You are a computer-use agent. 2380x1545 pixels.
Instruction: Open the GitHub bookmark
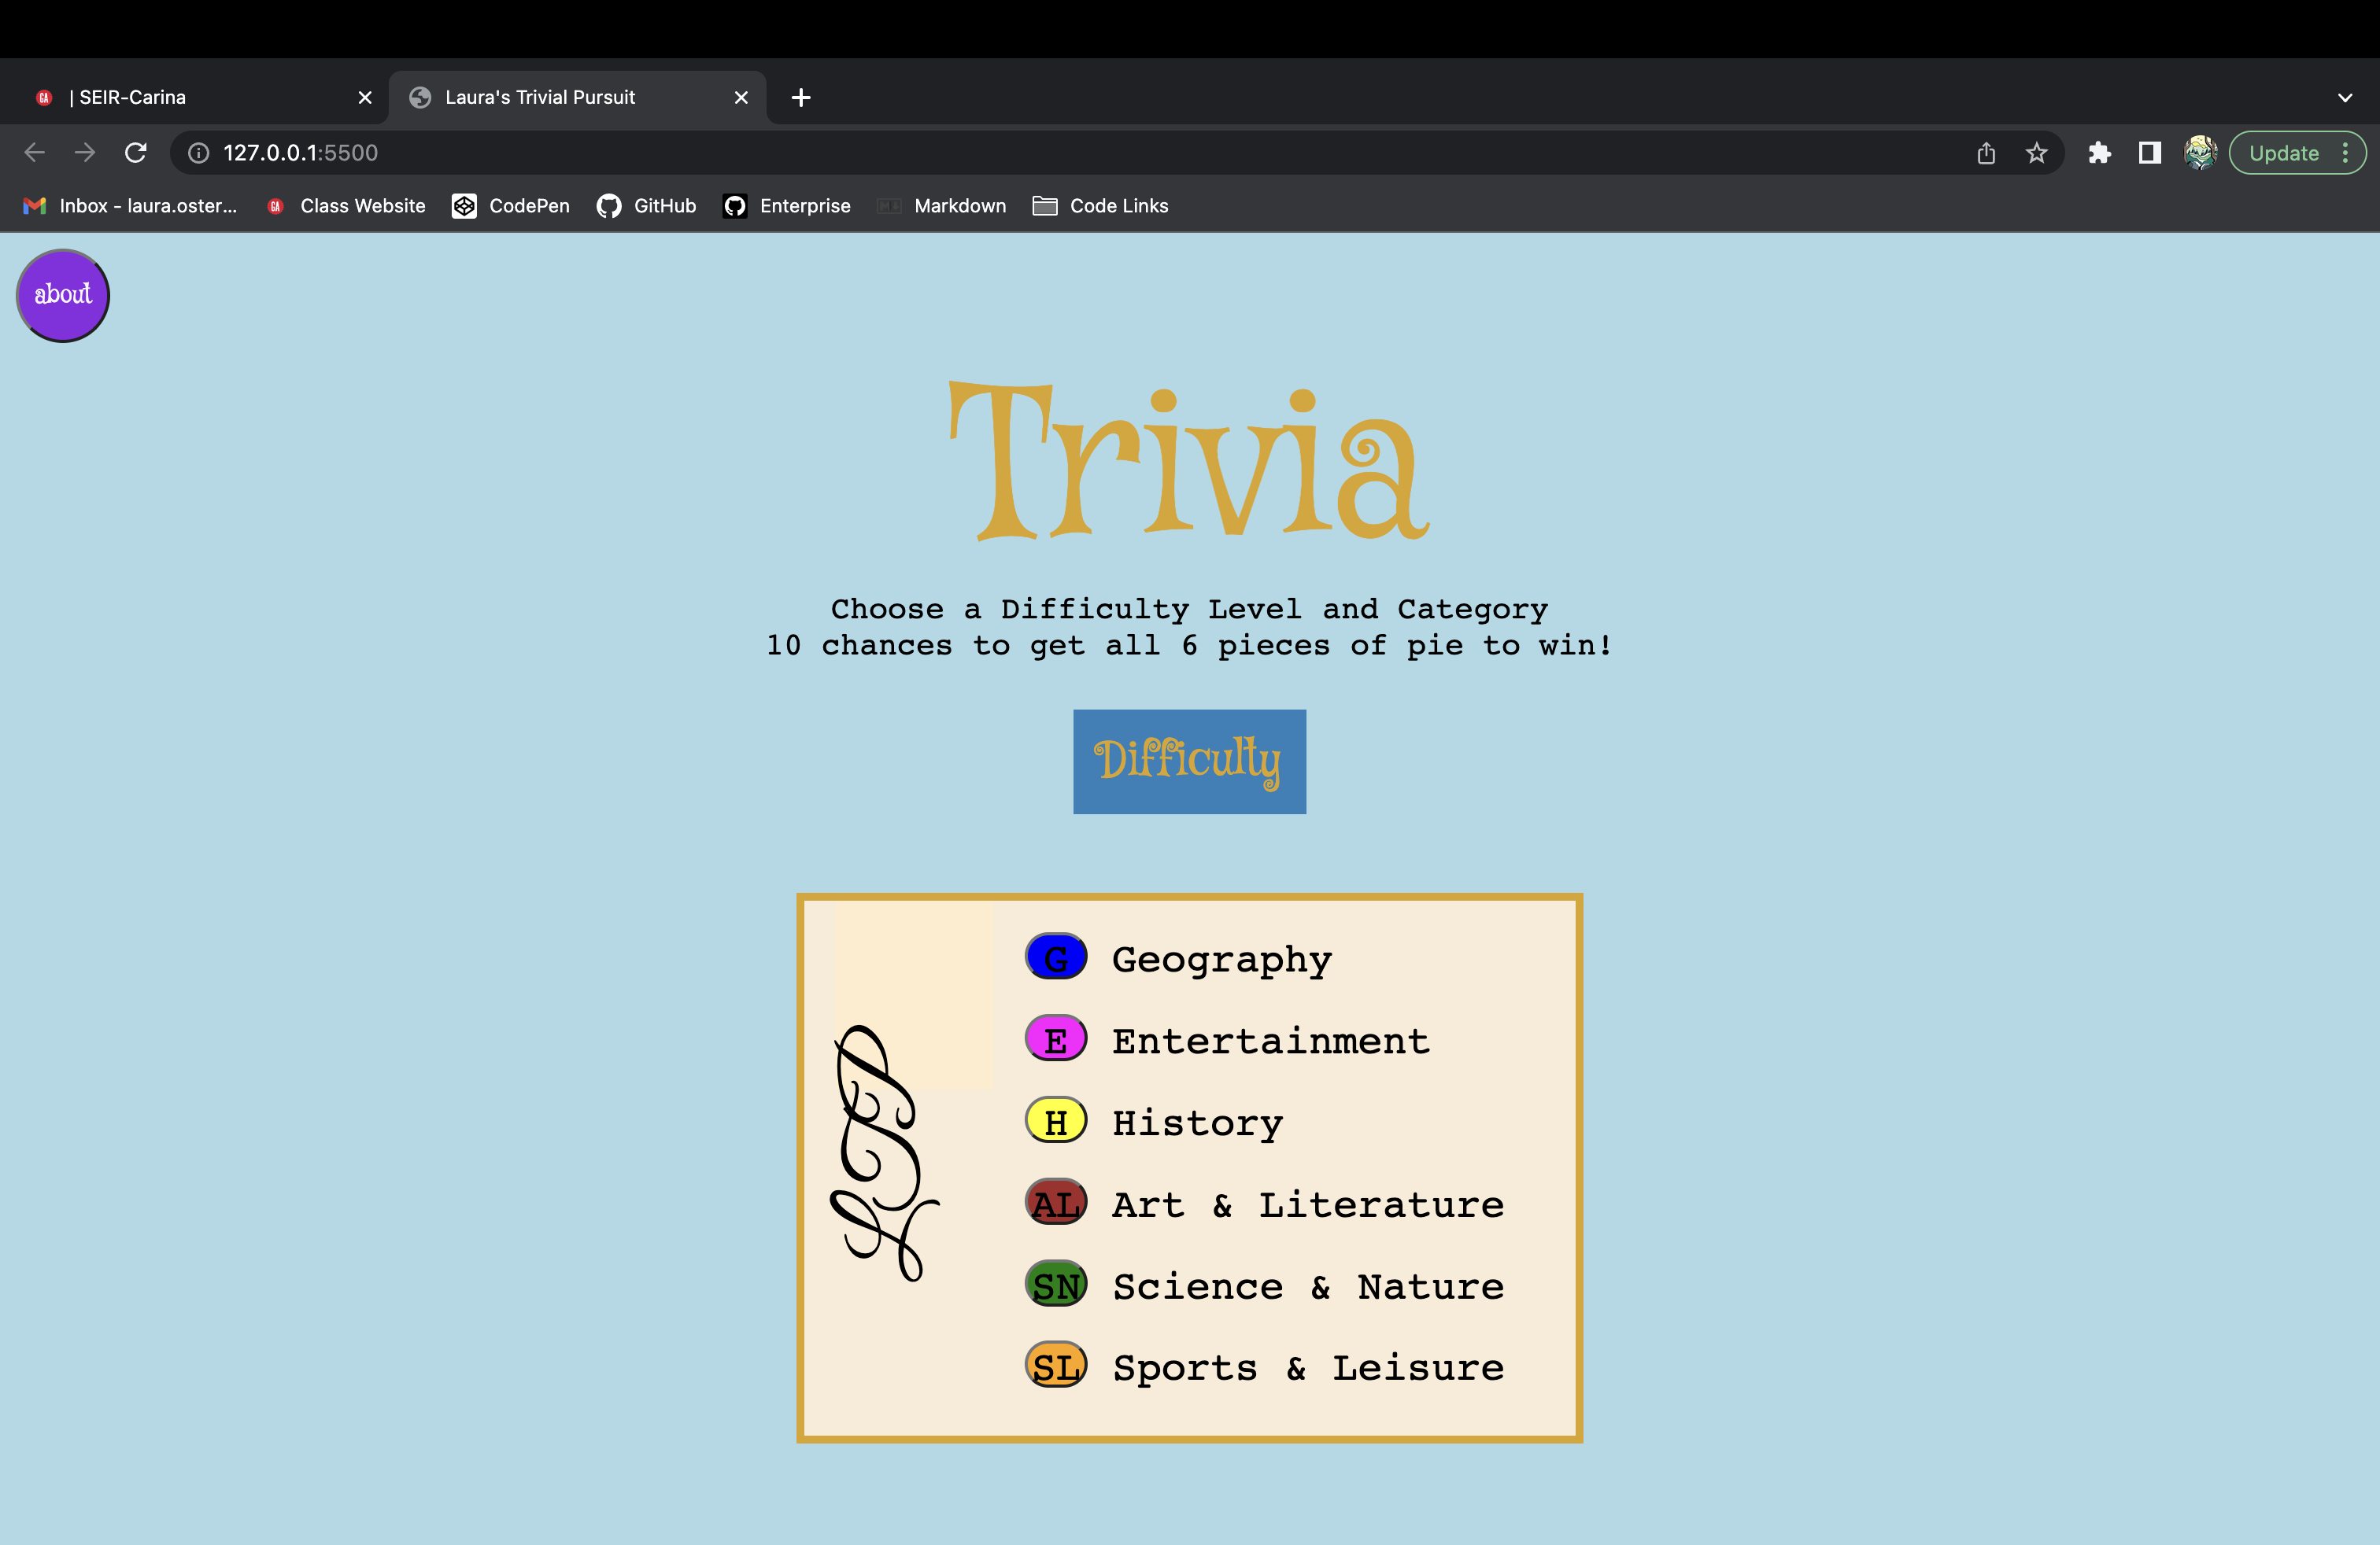point(646,206)
